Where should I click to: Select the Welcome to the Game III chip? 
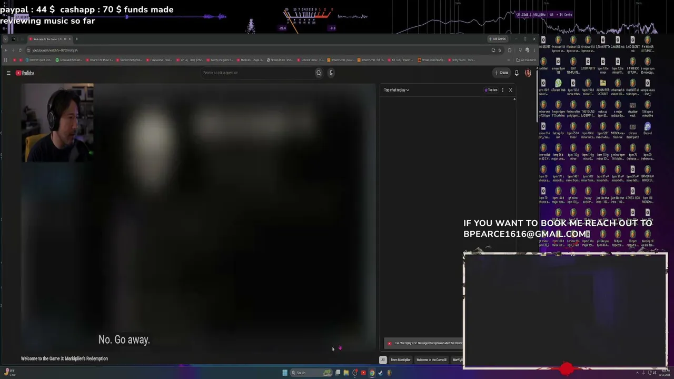(431, 360)
